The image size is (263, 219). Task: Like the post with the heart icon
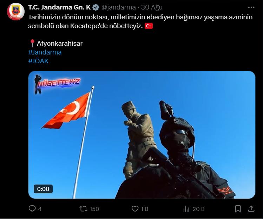pos(135,209)
